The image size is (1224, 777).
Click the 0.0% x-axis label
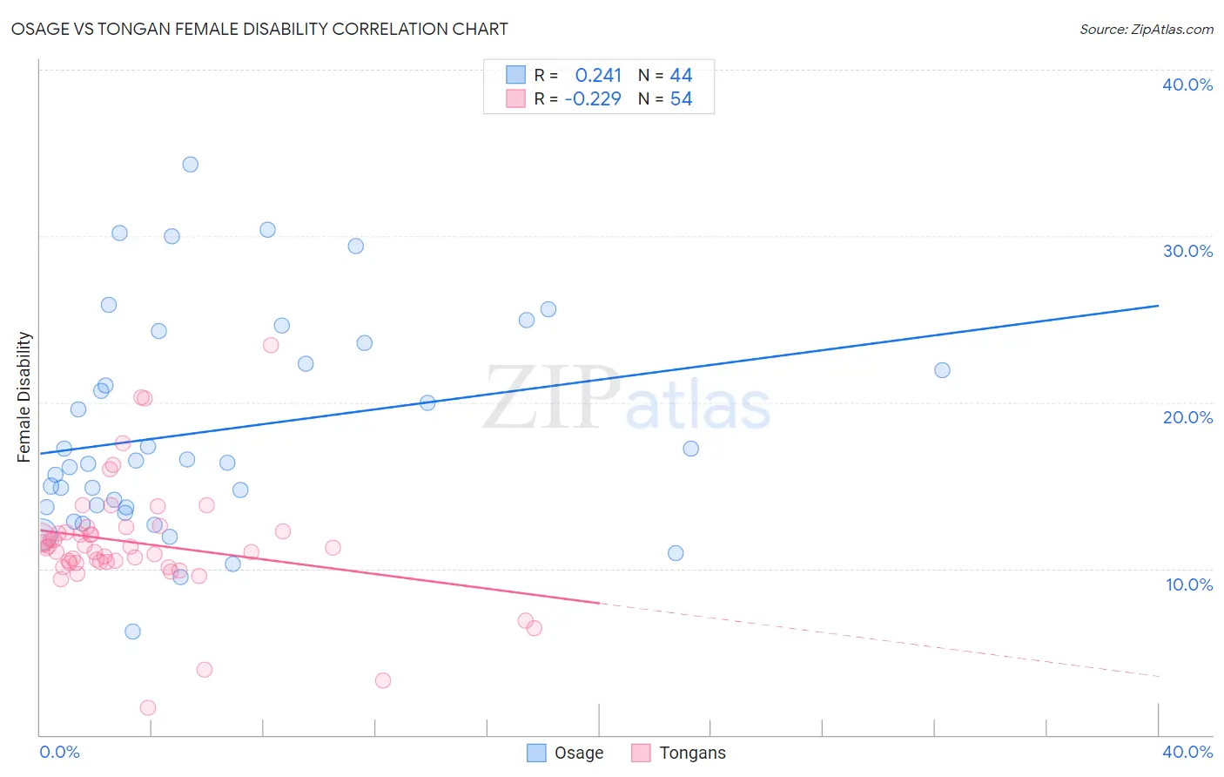pos(59,752)
